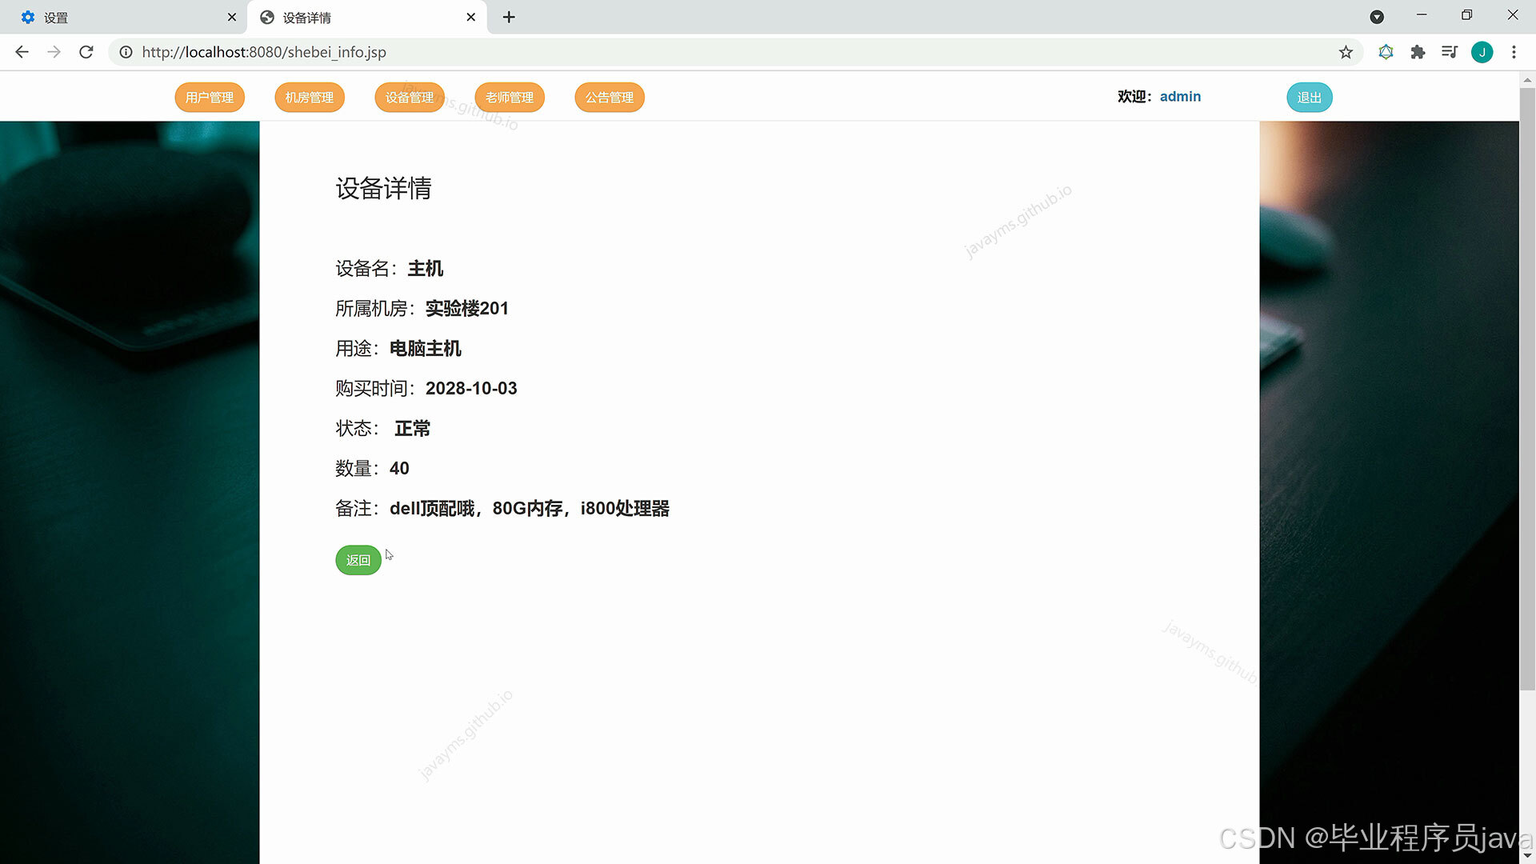Viewport: 1536px width, 864px height.
Task: Click the page vertical scrollbar thumb
Action: (x=1527, y=390)
